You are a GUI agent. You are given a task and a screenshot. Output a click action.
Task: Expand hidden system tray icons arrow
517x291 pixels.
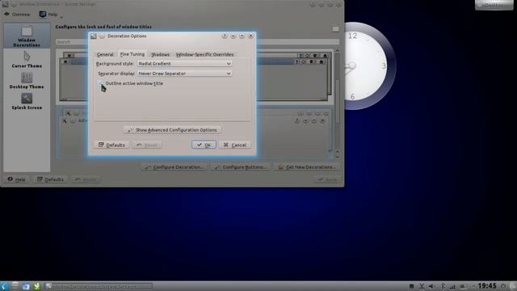(473, 287)
